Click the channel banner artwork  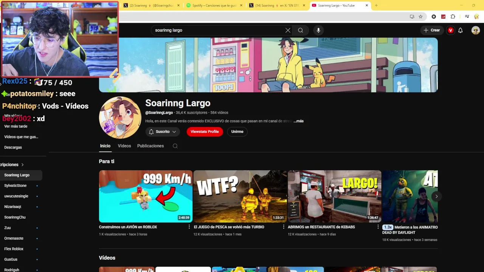click(x=268, y=65)
